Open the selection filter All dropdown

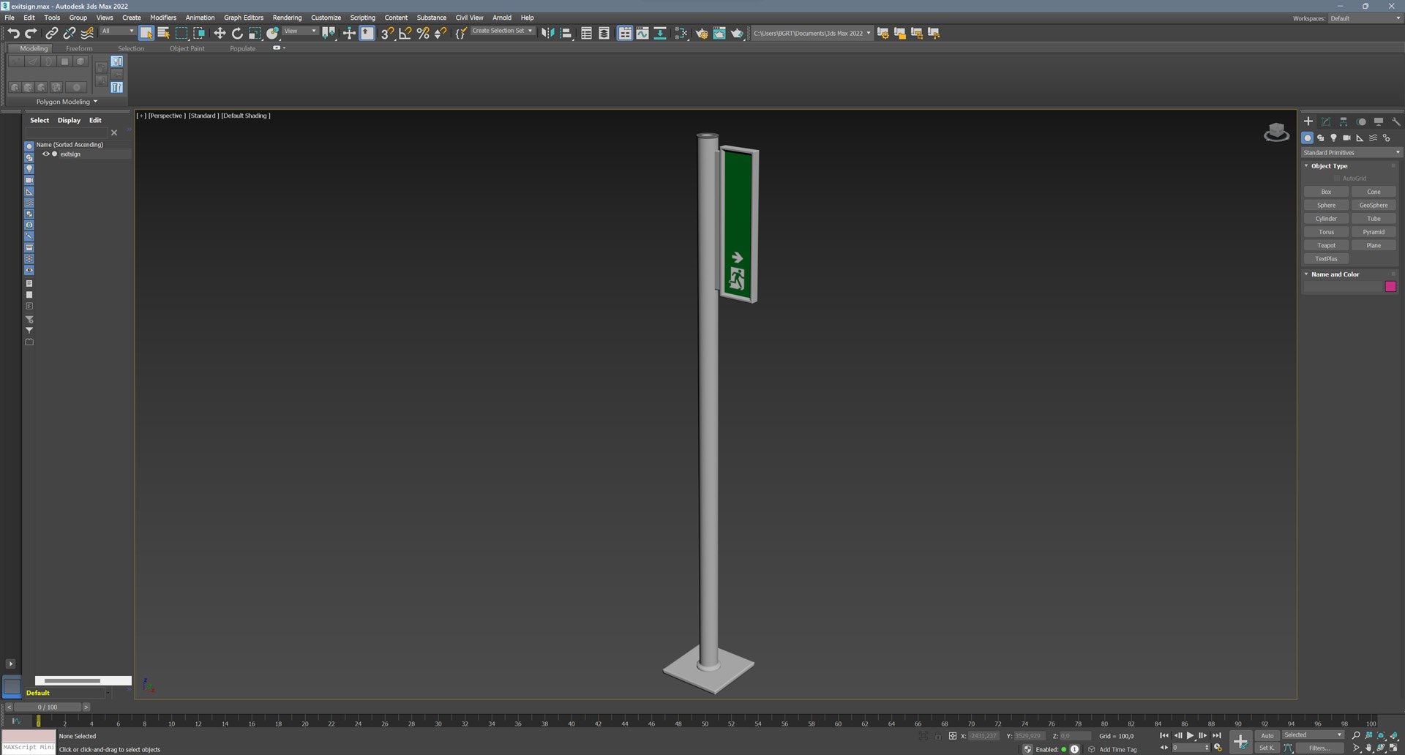point(117,31)
